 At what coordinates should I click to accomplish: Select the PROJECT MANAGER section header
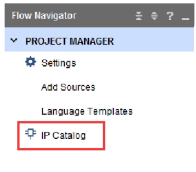point(69,41)
